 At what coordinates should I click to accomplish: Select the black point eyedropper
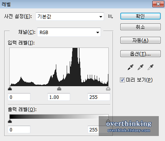pos(130,67)
